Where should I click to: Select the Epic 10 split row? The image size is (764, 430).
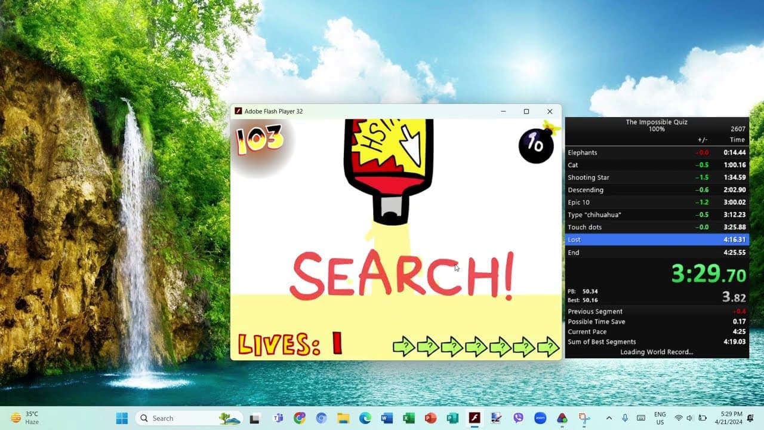coord(657,202)
